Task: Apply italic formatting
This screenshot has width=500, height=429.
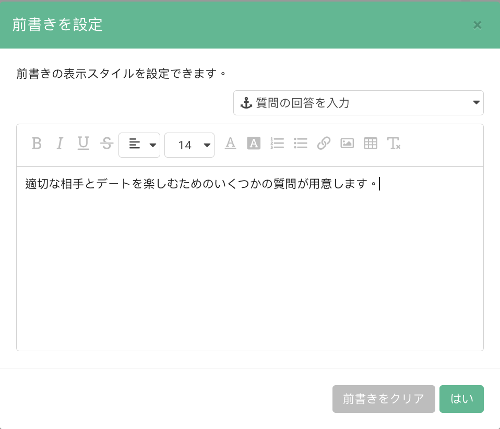Action: [59, 144]
